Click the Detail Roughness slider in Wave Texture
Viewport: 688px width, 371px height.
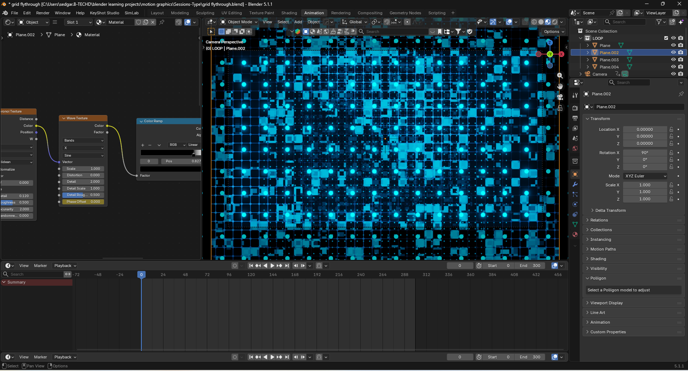[x=83, y=195]
